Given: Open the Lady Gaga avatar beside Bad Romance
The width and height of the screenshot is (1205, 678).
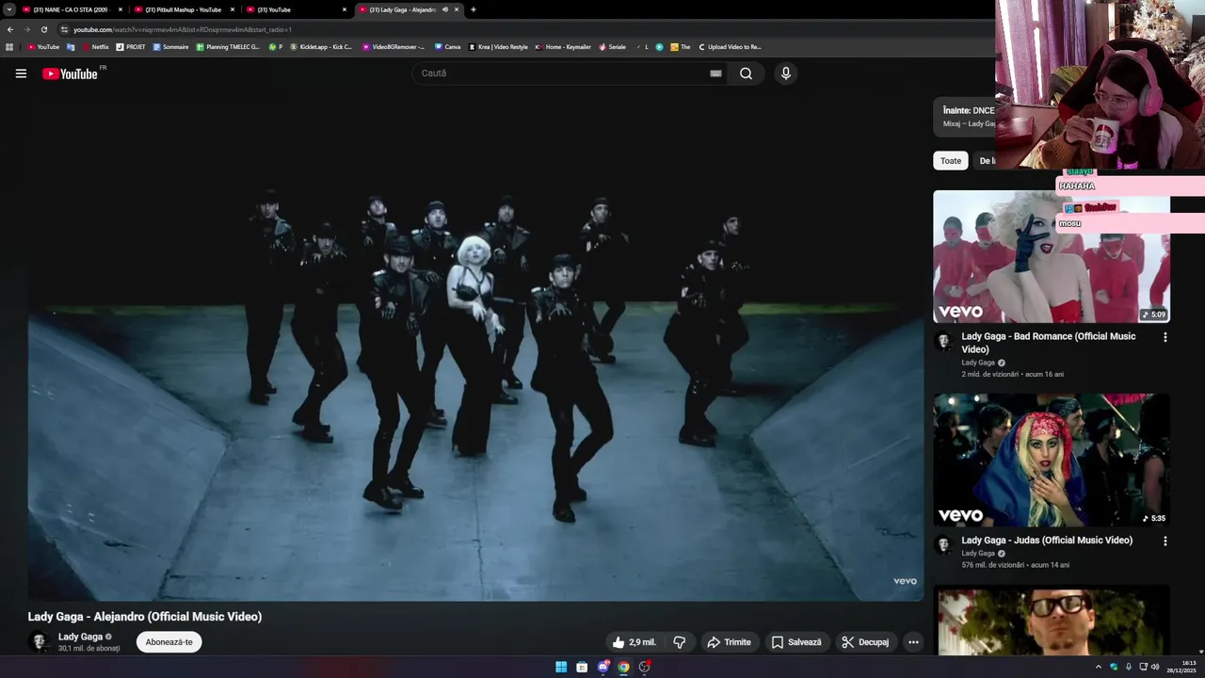Looking at the screenshot, I should coord(943,341).
